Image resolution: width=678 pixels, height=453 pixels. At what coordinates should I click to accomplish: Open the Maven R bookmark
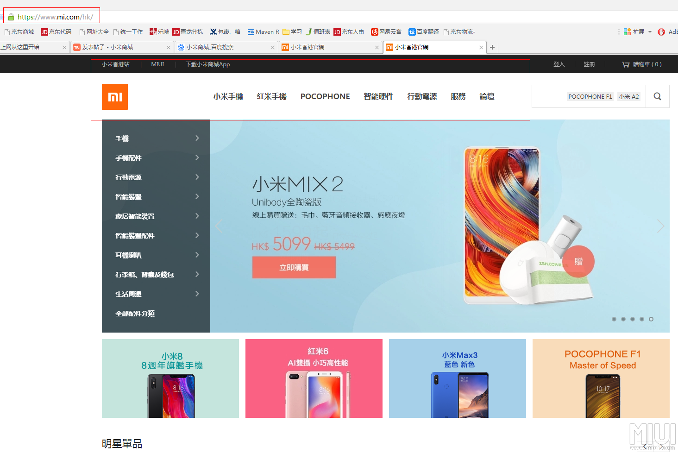(263, 32)
